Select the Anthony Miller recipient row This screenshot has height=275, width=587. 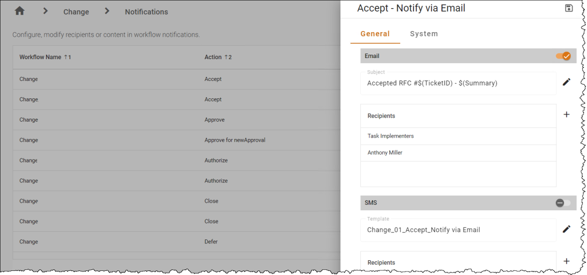(x=458, y=153)
